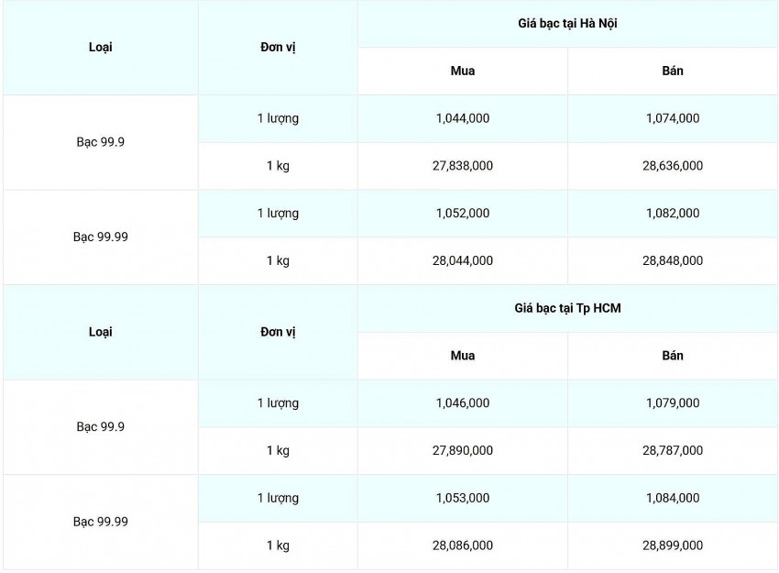The image size is (779, 573).
Task: Click the 28,787,000 price cell
Action: (673, 451)
